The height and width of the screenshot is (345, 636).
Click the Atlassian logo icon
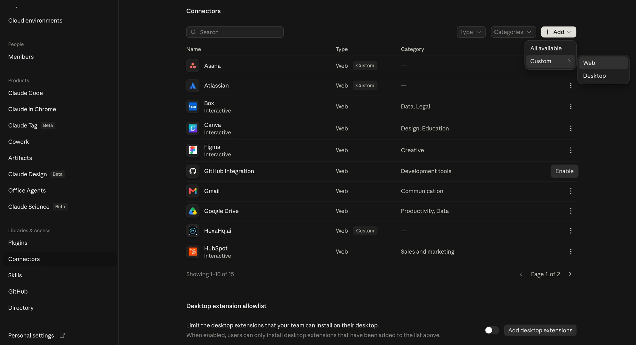coord(193,86)
